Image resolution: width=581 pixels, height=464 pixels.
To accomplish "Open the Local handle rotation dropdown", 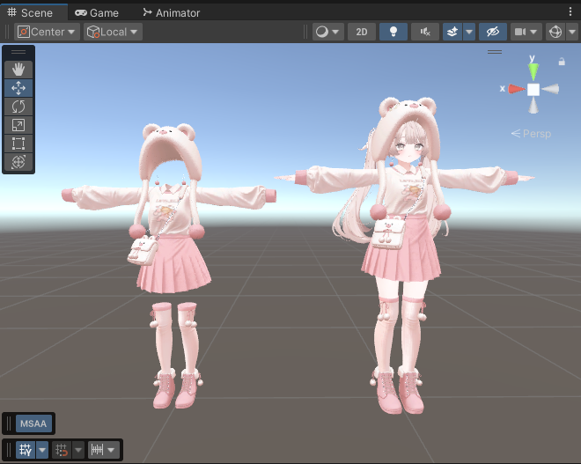I will 113,32.
